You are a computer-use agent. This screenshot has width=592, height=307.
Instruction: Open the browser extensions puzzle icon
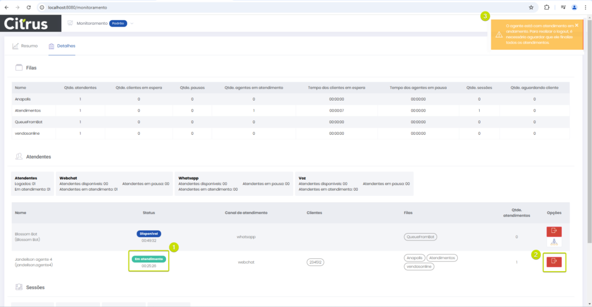tap(546, 8)
